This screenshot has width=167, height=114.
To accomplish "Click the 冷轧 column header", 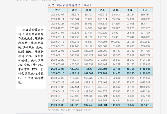I will pyautogui.click(x=116, y=10).
